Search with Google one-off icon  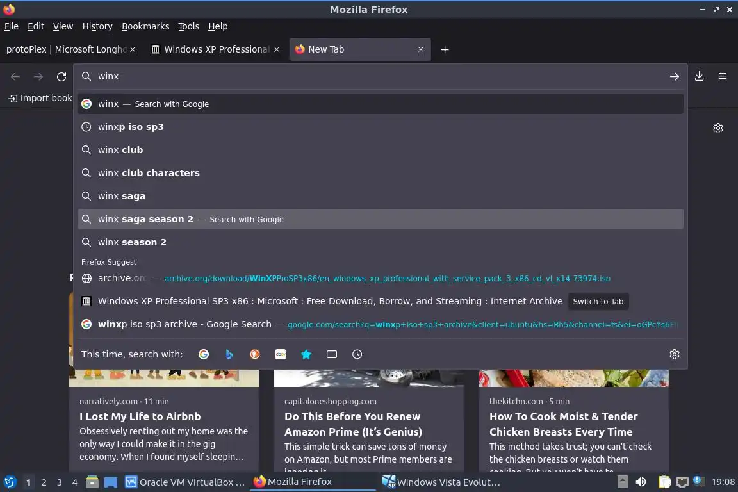pos(203,354)
